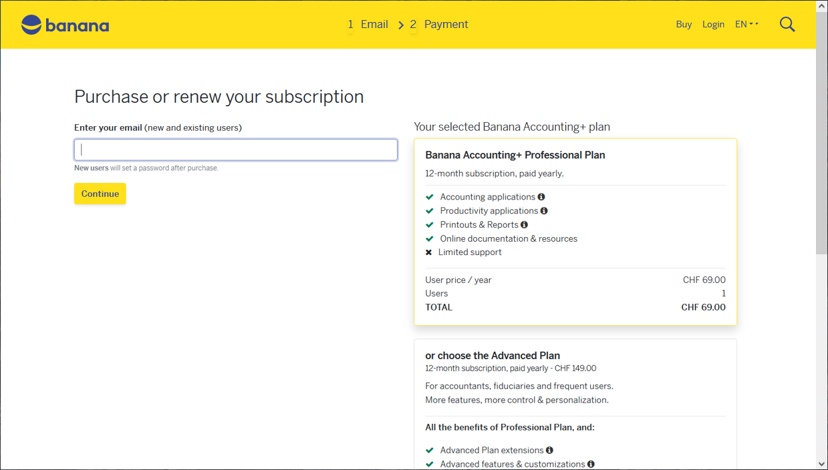Focus the email address input field
Viewport: 828px width, 470px height.
pyautogui.click(x=235, y=150)
